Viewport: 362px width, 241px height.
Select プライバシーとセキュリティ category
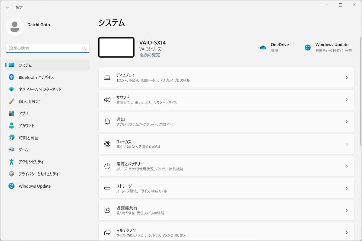pyautogui.click(x=48, y=174)
